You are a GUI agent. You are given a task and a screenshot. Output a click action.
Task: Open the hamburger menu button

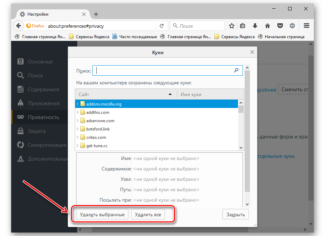click(306, 26)
